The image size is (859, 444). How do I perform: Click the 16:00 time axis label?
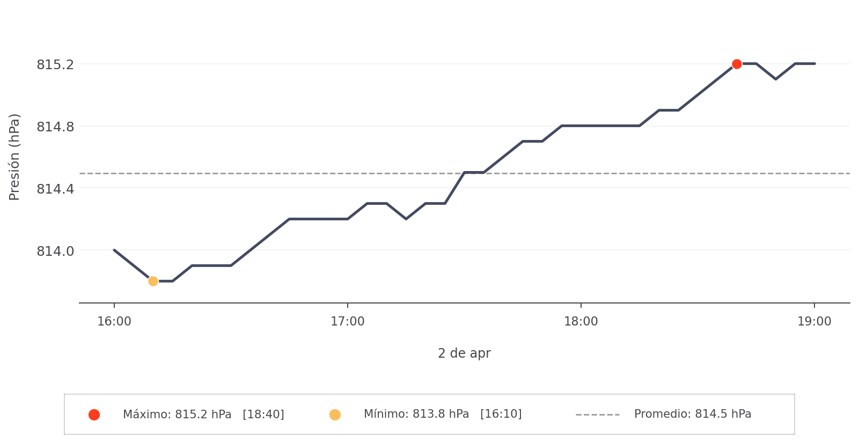114,322
